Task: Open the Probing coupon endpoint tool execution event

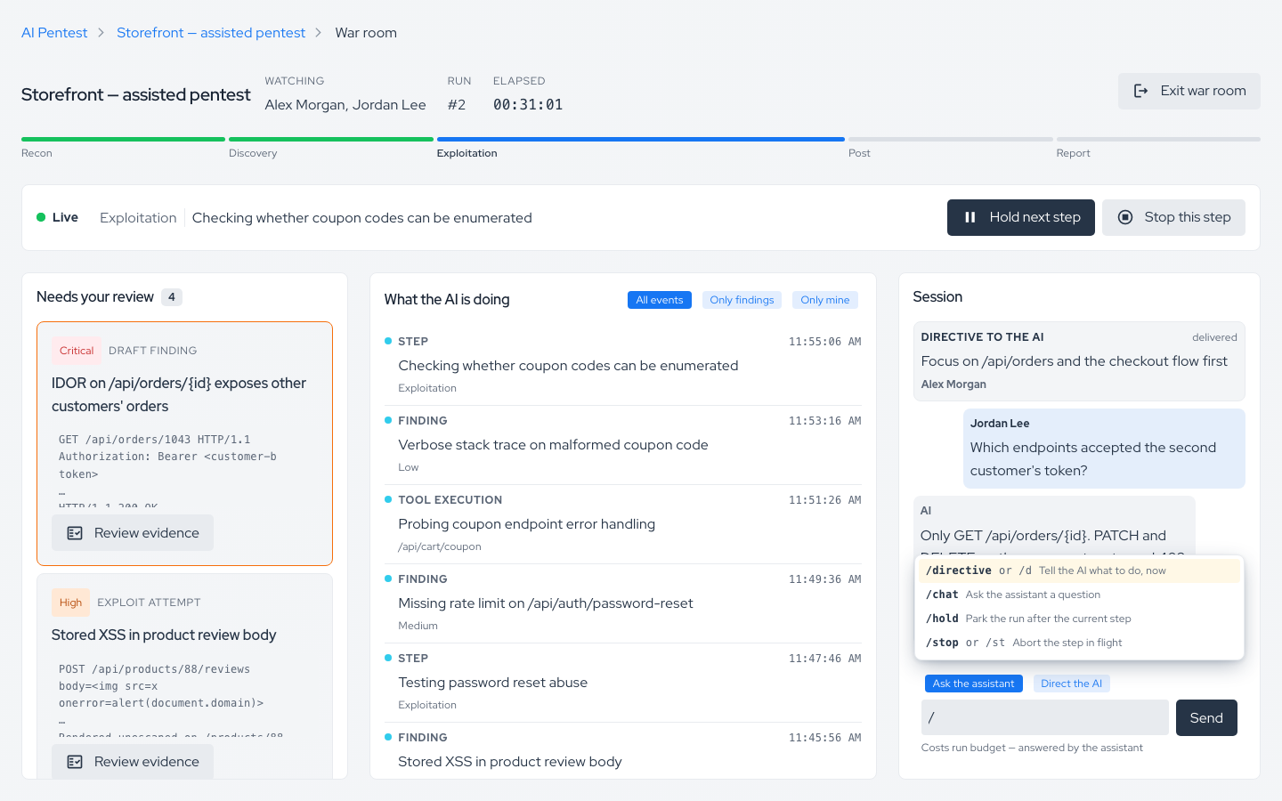Action: pos(623,523)
